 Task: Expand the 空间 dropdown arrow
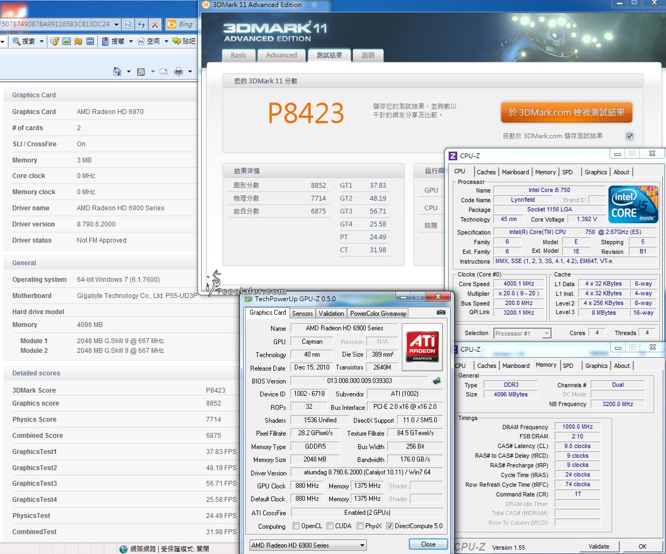[x=166, y=41]
